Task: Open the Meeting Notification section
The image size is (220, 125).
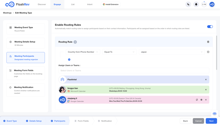Action: (26, 90)
